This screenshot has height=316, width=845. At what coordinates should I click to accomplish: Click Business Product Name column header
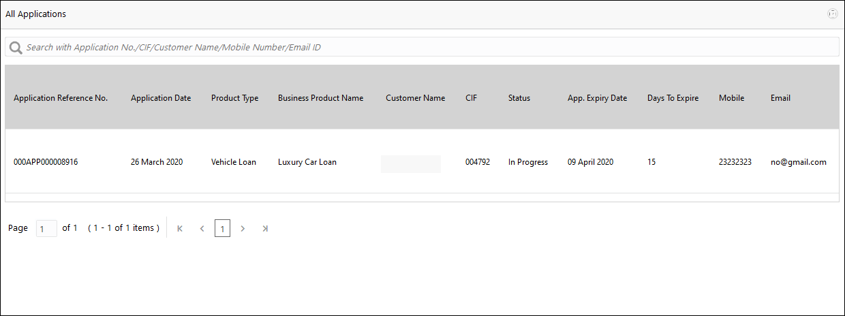[320, 98]
